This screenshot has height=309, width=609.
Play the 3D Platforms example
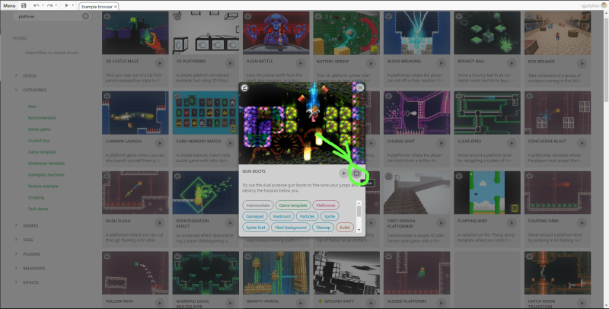(x=230, y=63)
